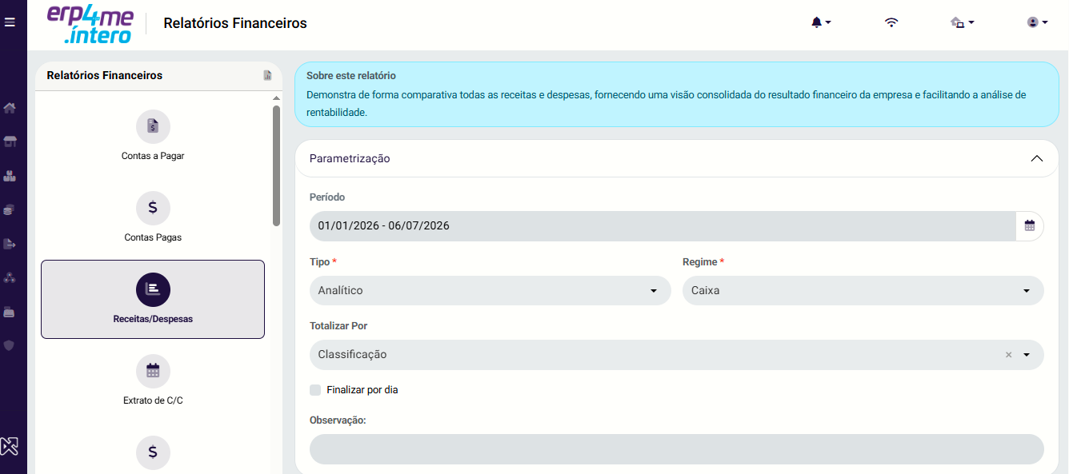Open the company house dropdown
This screenshot has height=474, width=1069.
point(962,22)
